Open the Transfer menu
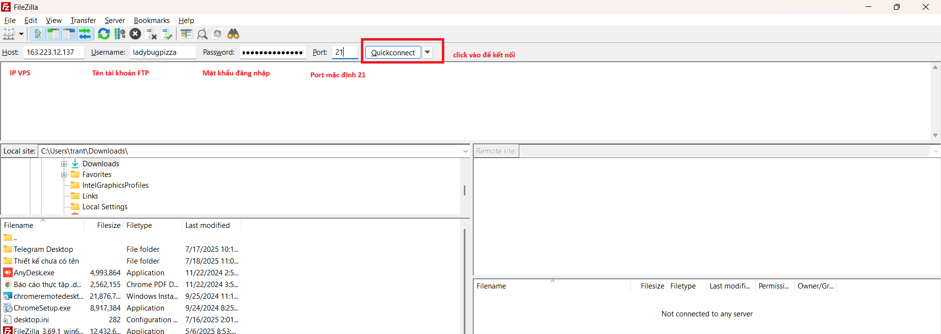 pos(83,21)
